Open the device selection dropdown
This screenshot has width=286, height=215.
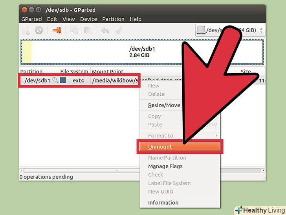coord(230,30)
